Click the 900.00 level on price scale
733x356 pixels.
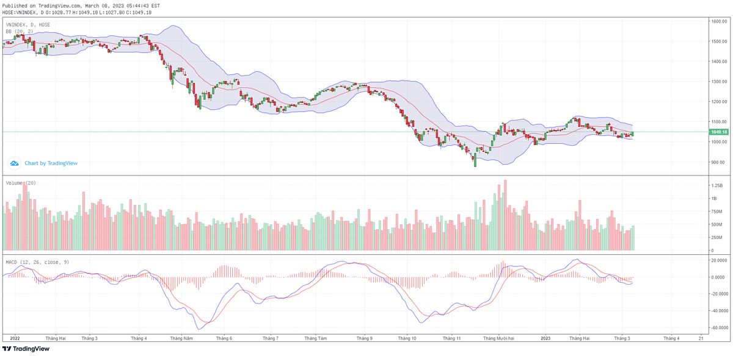click(717, 162)
